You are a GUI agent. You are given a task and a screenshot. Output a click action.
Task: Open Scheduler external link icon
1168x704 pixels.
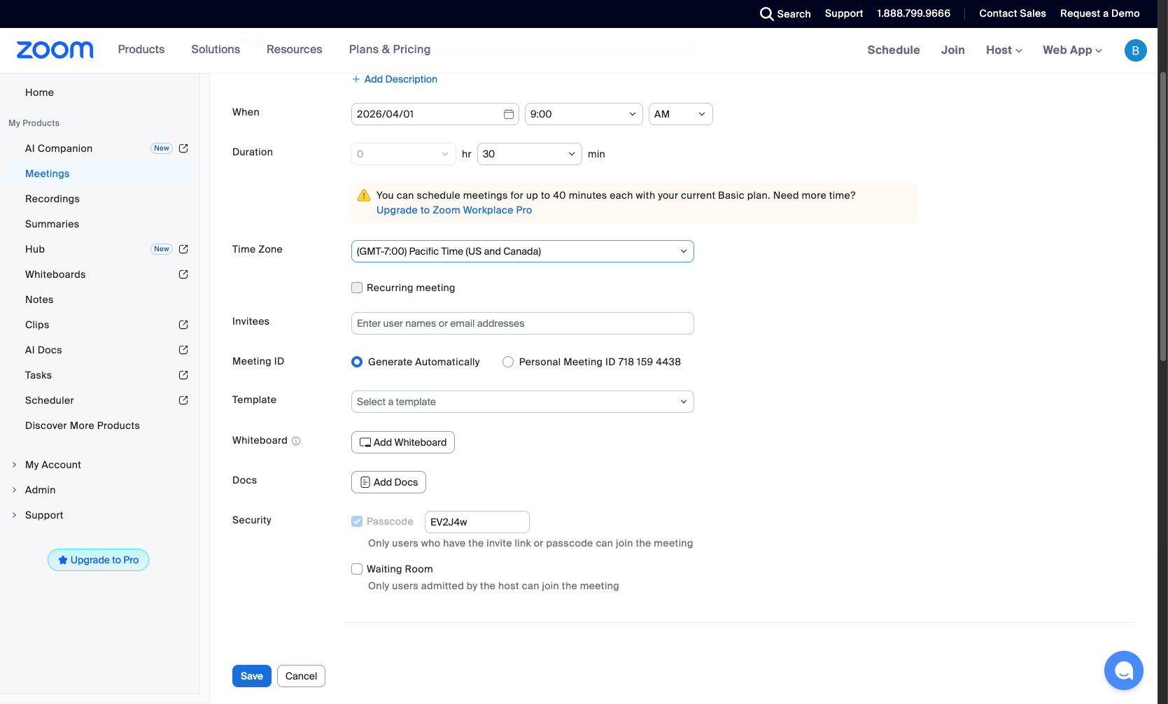pos(183,400)
